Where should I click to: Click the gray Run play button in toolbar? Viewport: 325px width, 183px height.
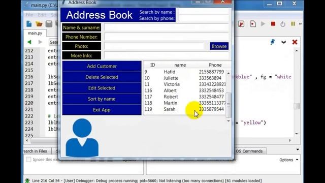point(263,24)
